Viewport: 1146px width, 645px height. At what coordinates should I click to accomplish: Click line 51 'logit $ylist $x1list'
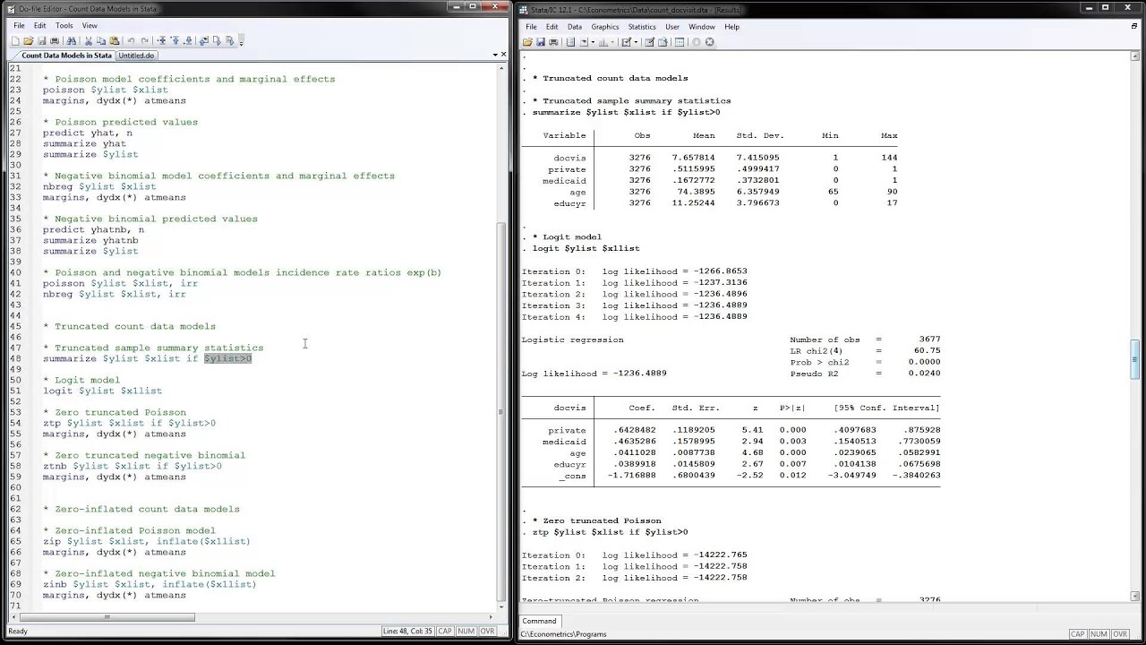click(x=102, y=391)
